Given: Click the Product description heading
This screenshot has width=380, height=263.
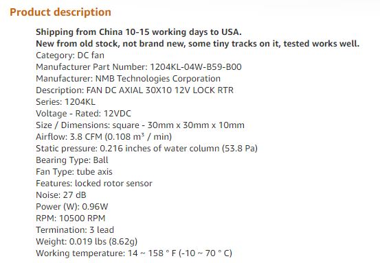Looking at the screenshot, I should [x=60, y=12].
